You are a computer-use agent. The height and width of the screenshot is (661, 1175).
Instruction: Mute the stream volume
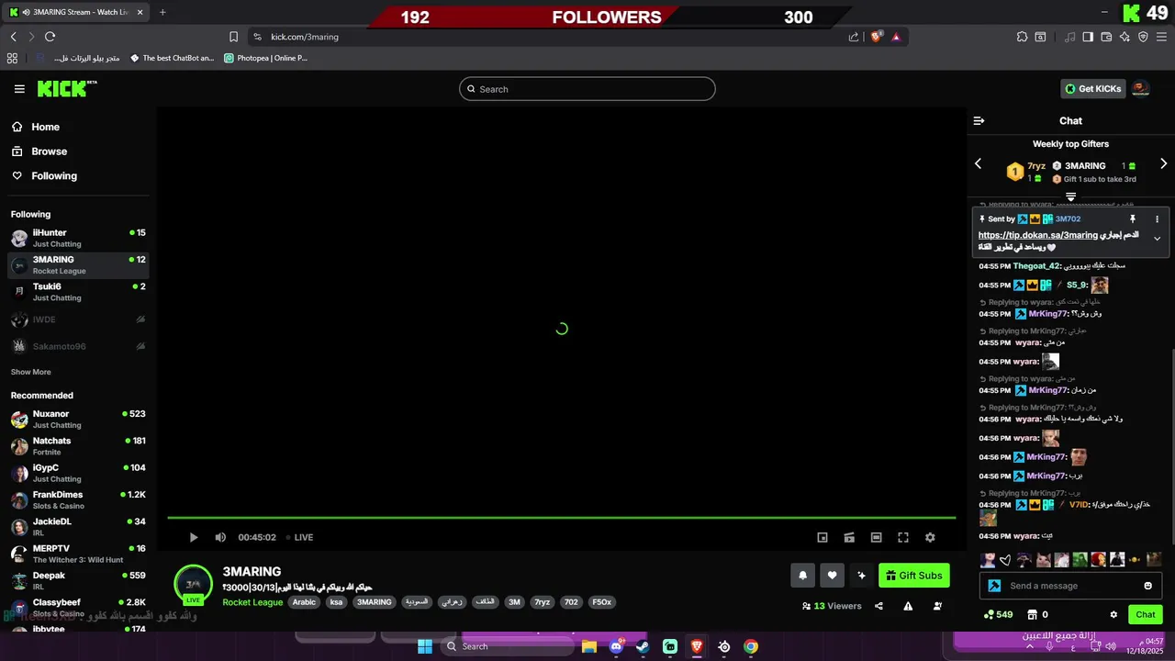[x=220, y=537]
